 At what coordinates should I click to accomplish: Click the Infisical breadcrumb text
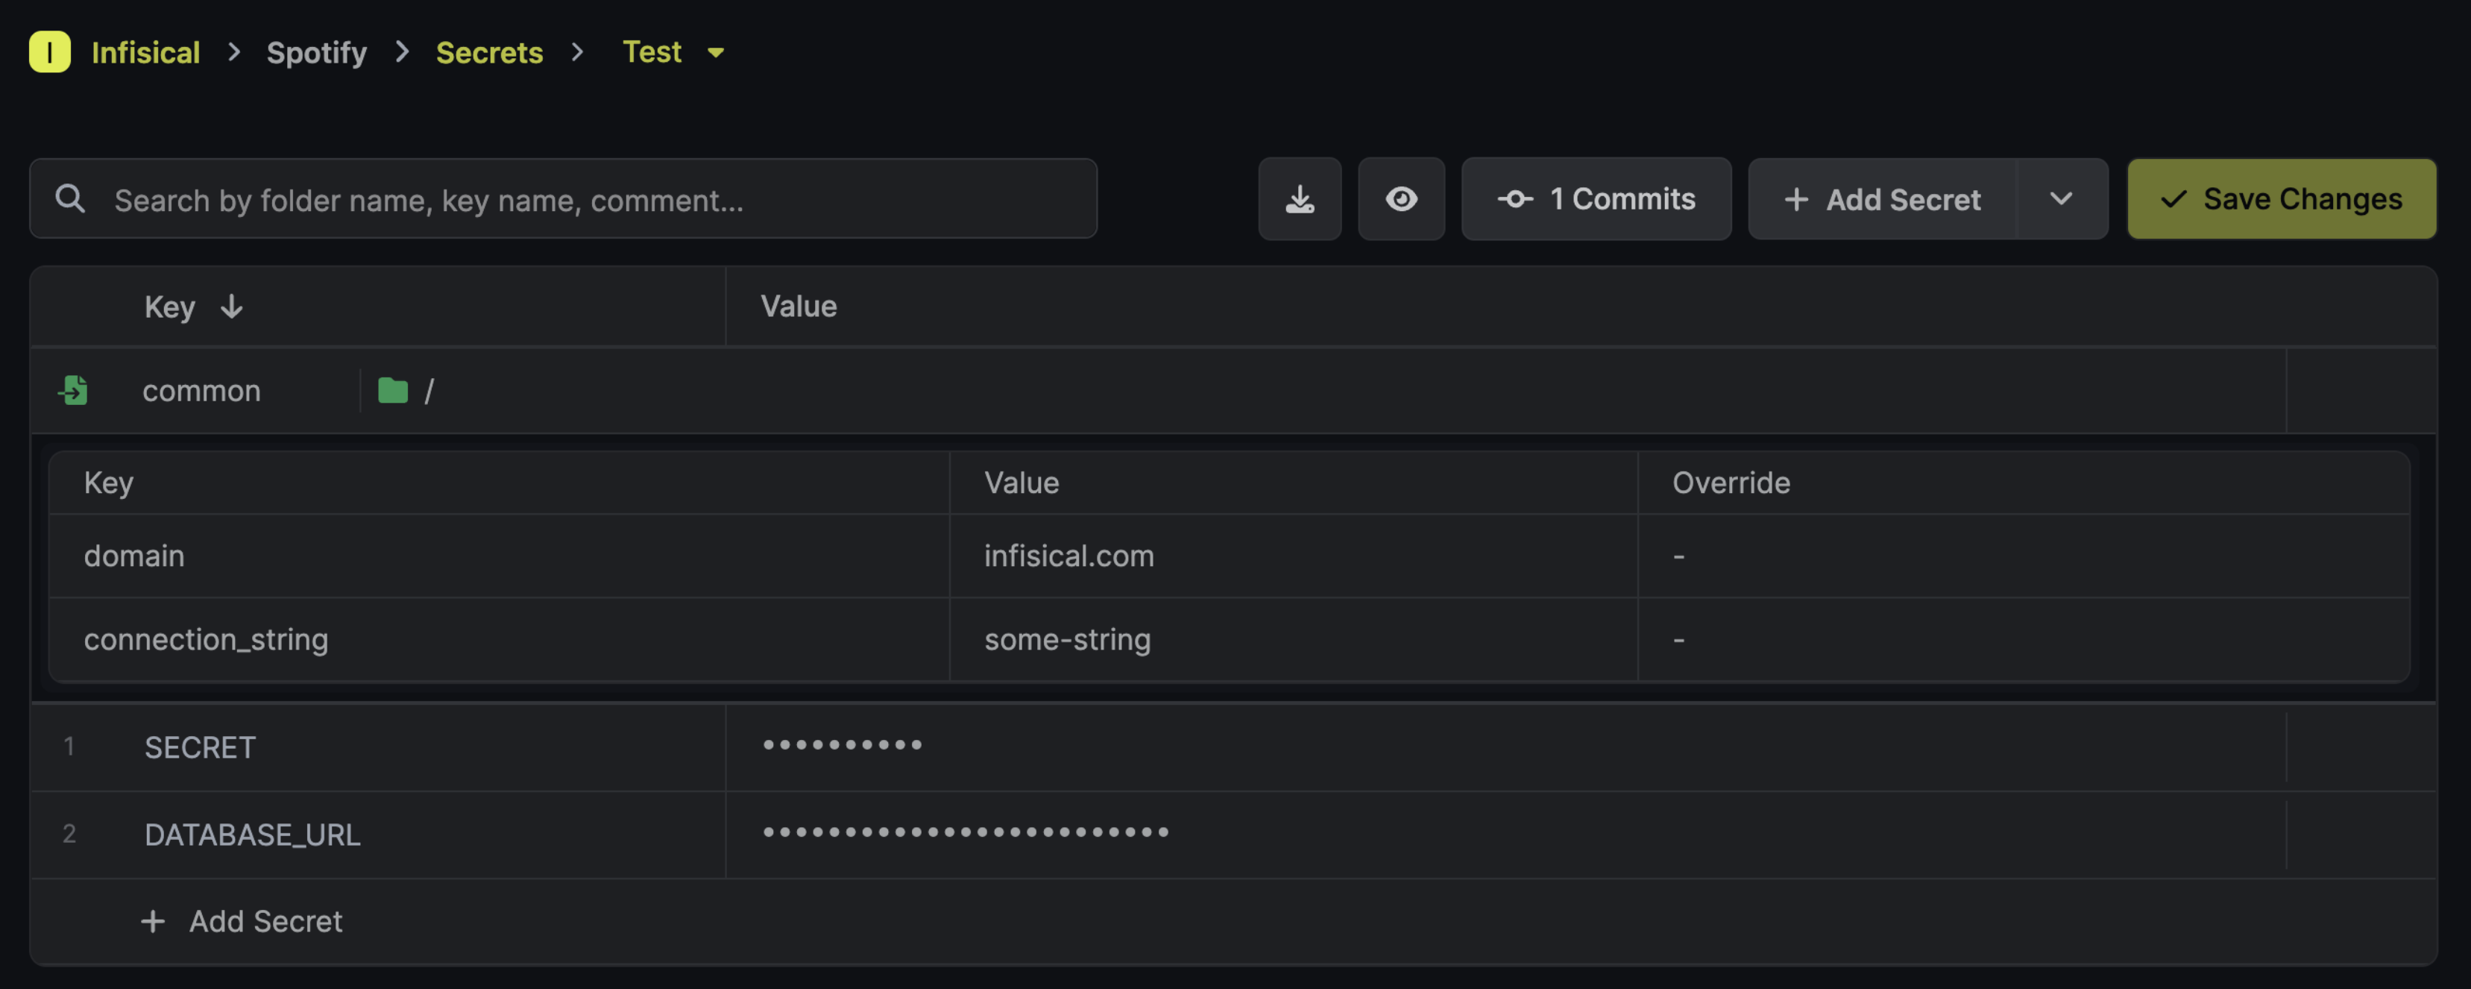pyautogui.click(x=146, y=53)
